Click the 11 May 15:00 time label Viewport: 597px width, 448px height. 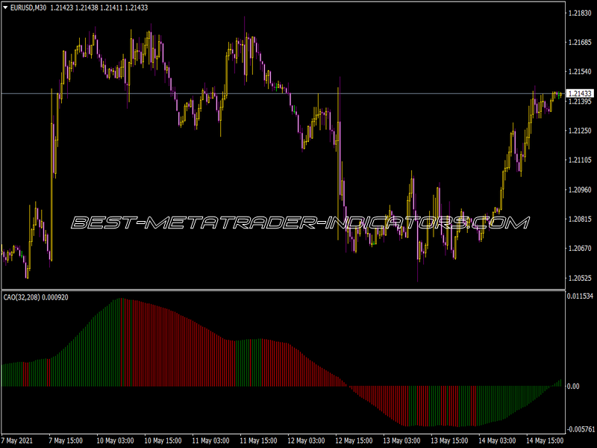click(258, 441)
